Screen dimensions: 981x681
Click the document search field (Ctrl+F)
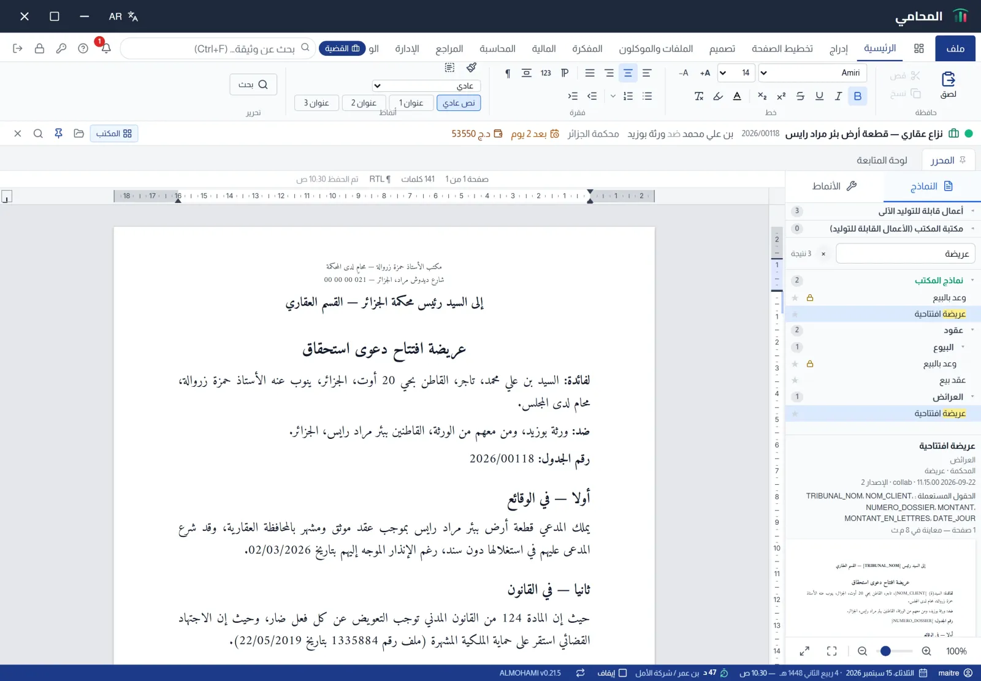click(218, 48)
